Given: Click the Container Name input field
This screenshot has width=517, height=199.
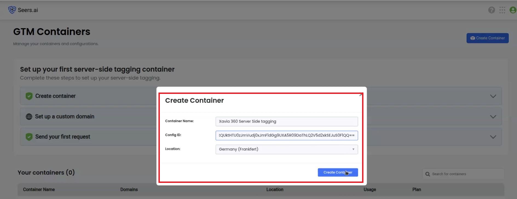Looking at the screenshot, I should click(287, 121).
